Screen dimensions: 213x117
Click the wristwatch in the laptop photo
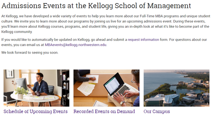coord(122,103)
